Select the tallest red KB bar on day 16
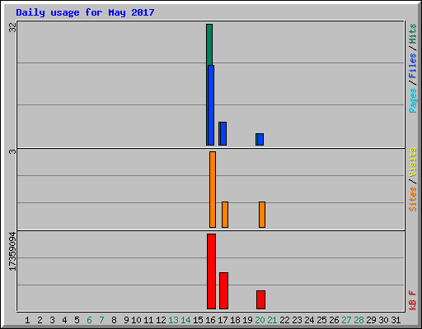Image resolution: width=422 pixels, height=329 pixels. (211, 271)
